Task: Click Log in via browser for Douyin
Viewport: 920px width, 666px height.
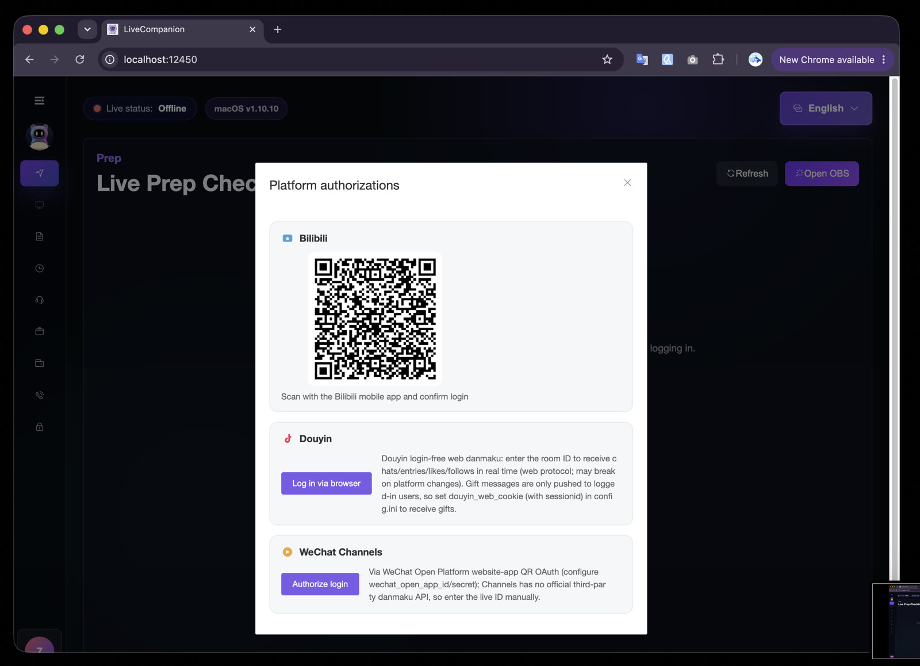Action: pyautogui.click(x=326, y=483)
